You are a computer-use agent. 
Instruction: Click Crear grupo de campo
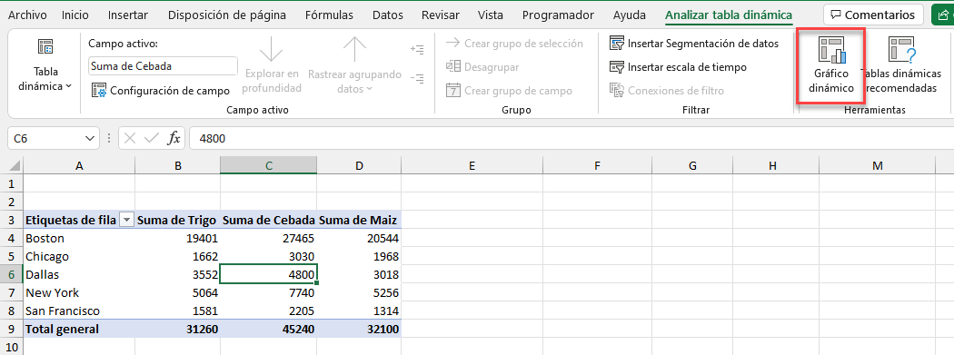click(x=509, y=91)
